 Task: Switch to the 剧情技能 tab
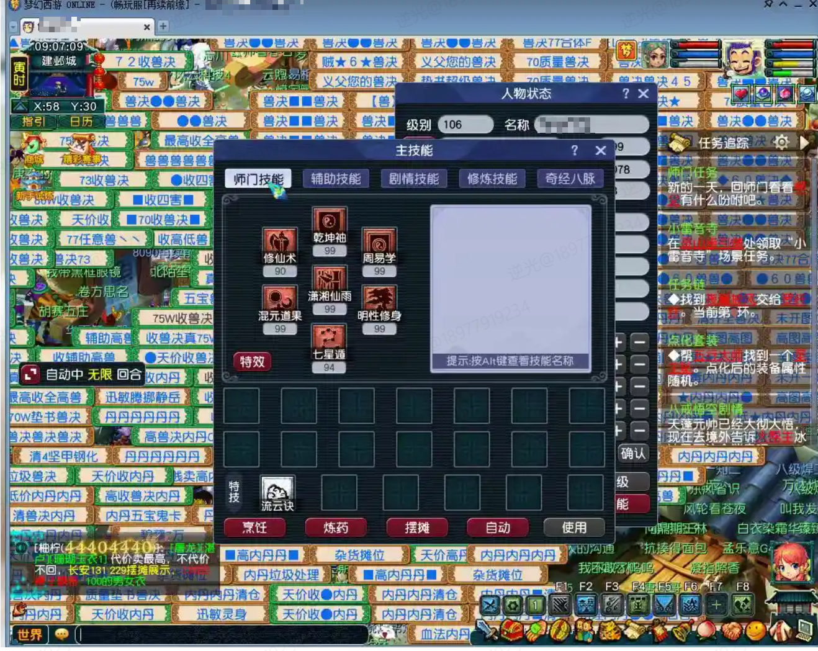pyautogui.click(x=414, y=179)
